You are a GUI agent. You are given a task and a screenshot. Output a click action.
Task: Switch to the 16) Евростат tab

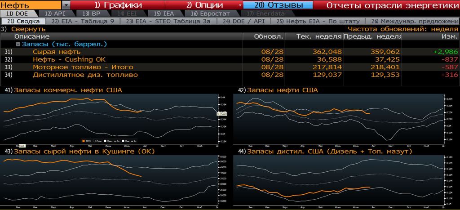[x=212, y=13]
